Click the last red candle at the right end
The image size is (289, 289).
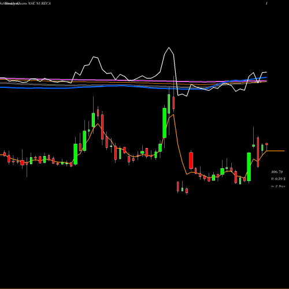pos(266,144)
